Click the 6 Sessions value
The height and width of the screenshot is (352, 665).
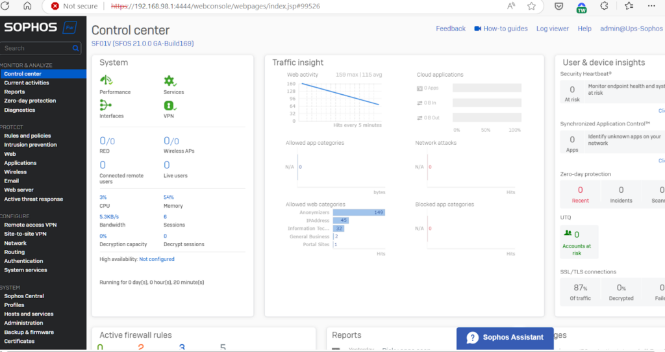point(165,216)
